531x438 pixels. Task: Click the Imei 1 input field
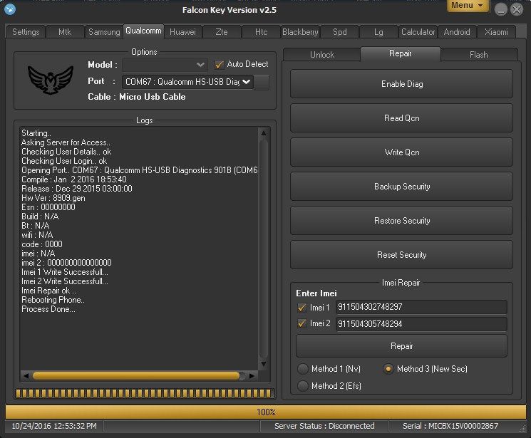click(x=421, y=307)
